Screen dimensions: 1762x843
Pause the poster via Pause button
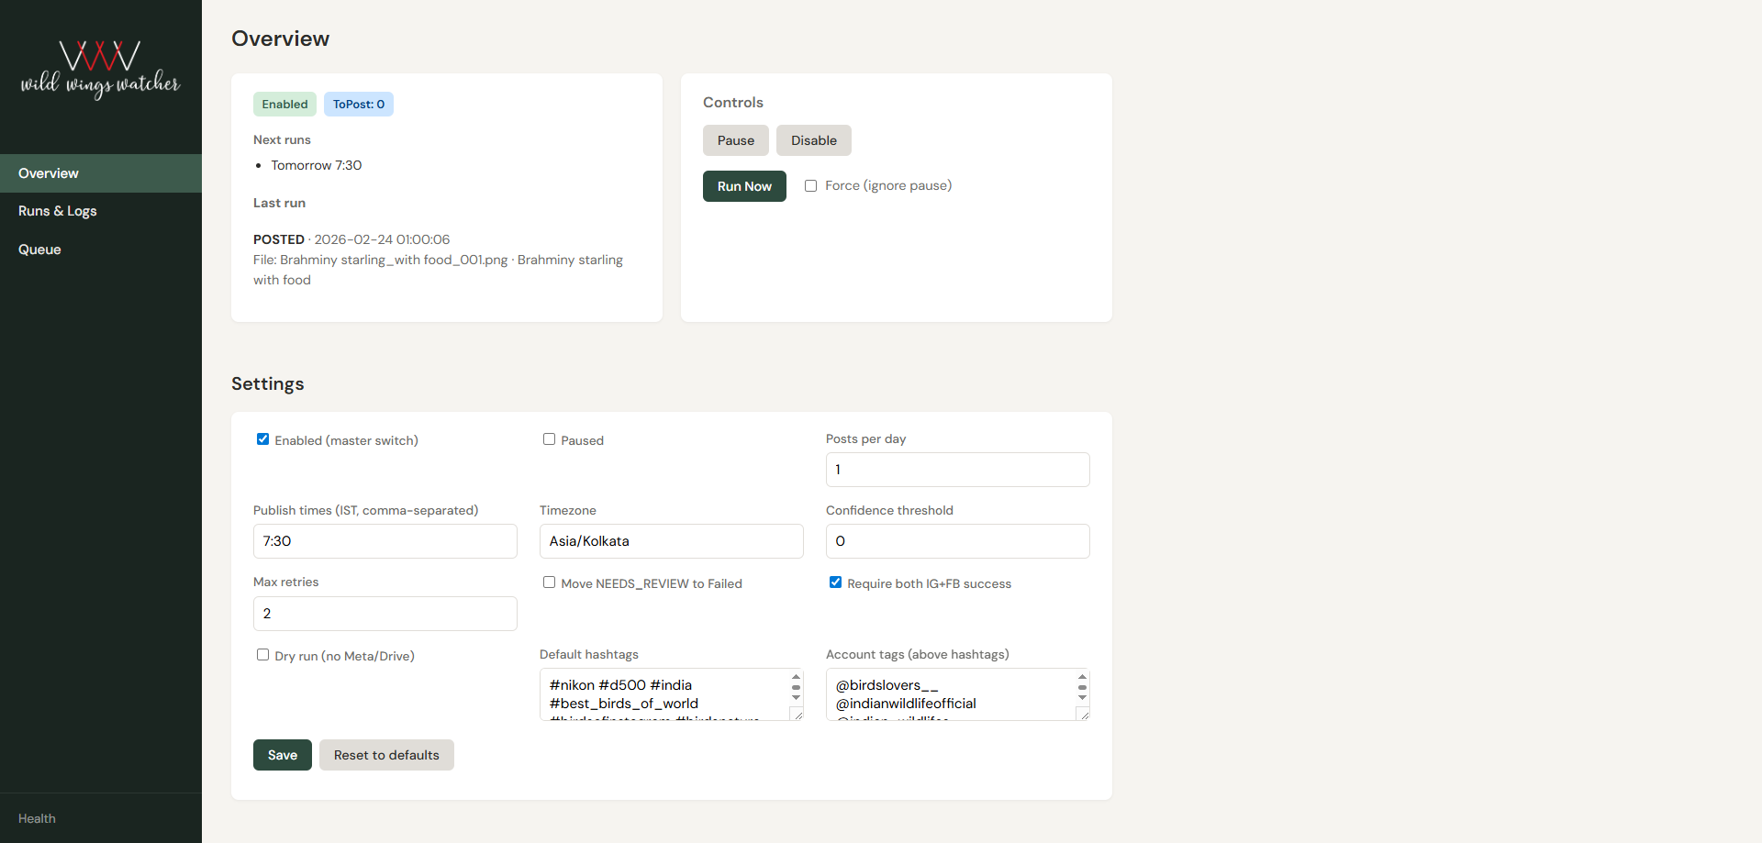point(735,140)
